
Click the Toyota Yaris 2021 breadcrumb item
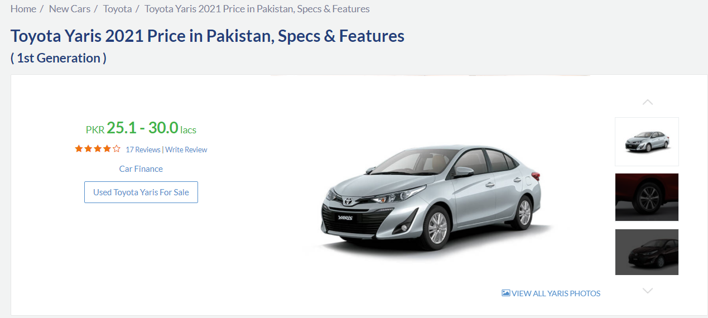point(257,9)
